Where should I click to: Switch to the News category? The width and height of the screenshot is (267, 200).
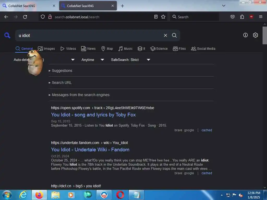[88, 49]
